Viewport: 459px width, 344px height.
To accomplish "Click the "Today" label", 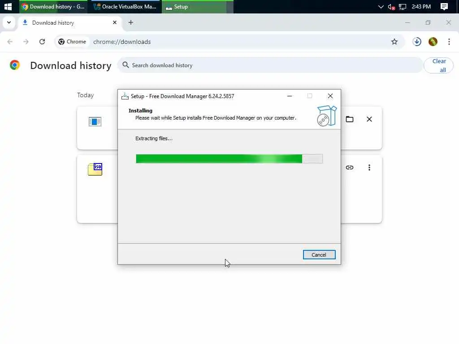I will point(86,95).
